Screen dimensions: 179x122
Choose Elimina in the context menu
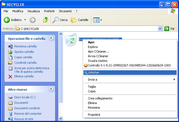pos(130,103)
